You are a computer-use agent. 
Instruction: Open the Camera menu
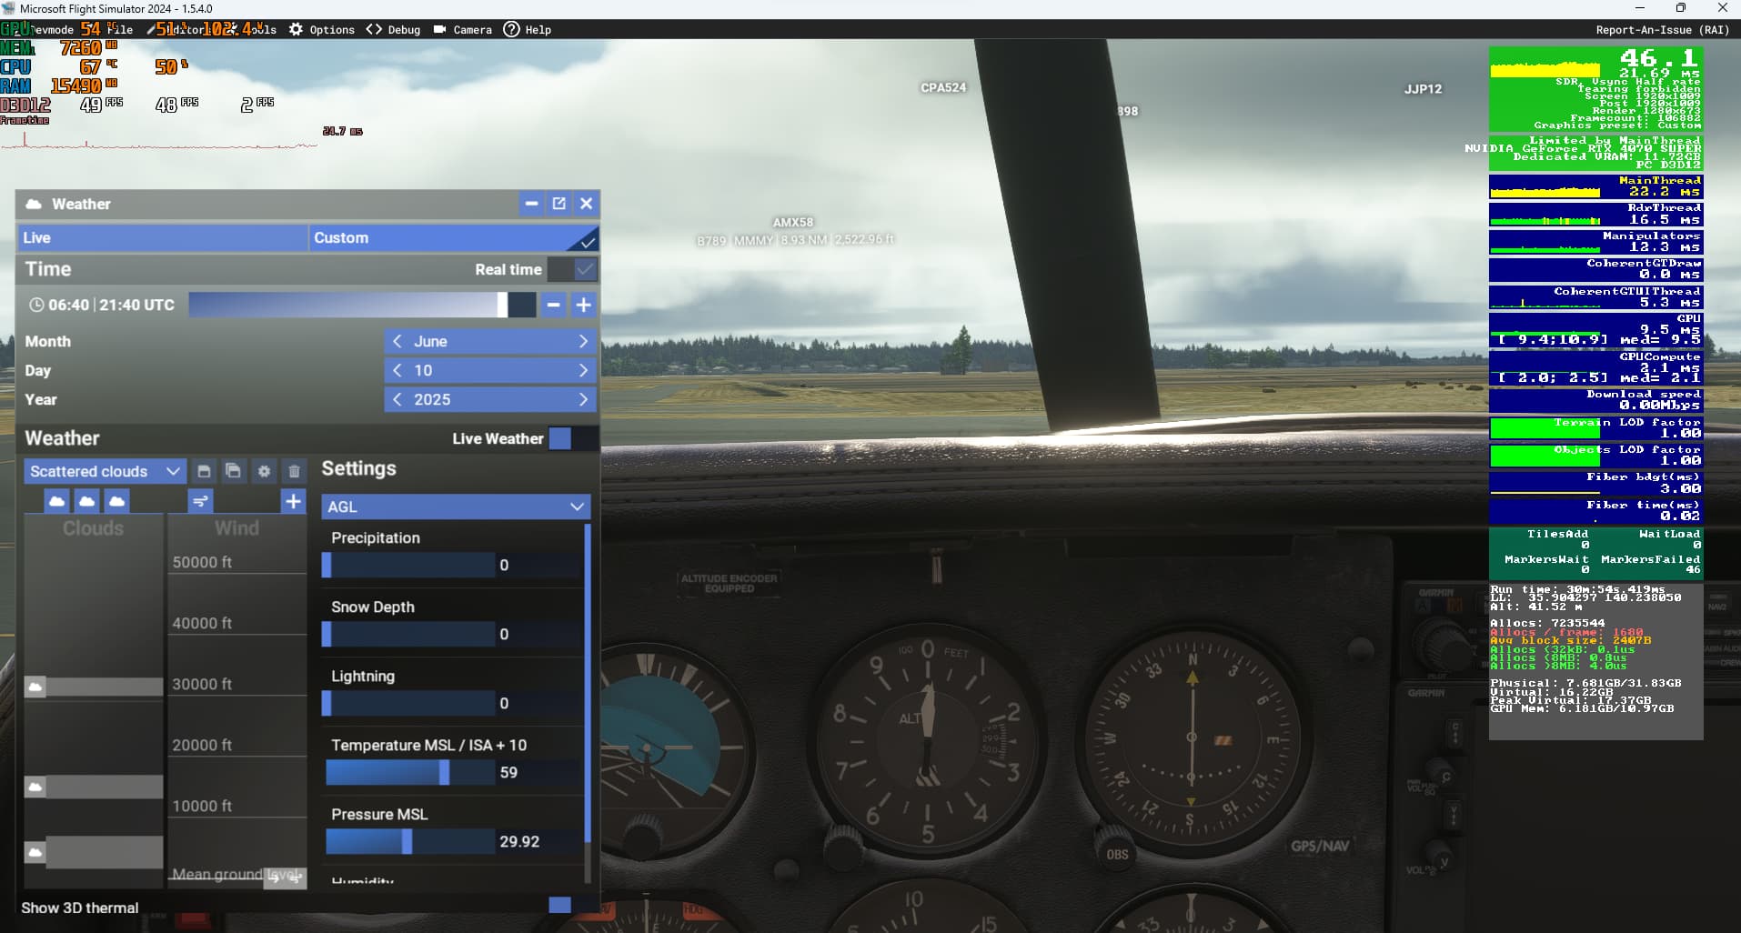click(x=463, y=29)
